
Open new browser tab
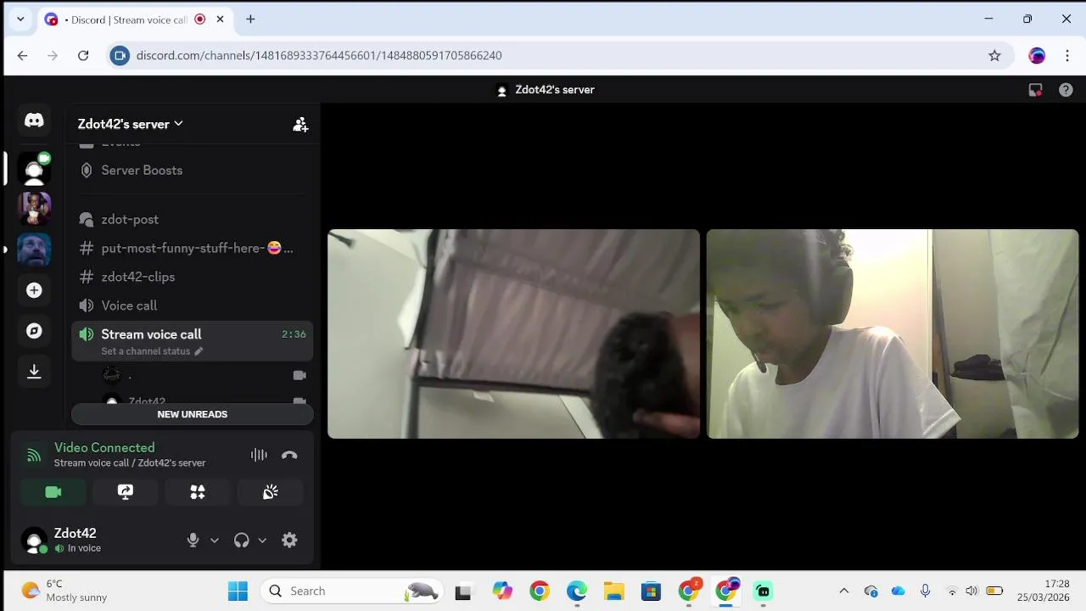point(250,19)
